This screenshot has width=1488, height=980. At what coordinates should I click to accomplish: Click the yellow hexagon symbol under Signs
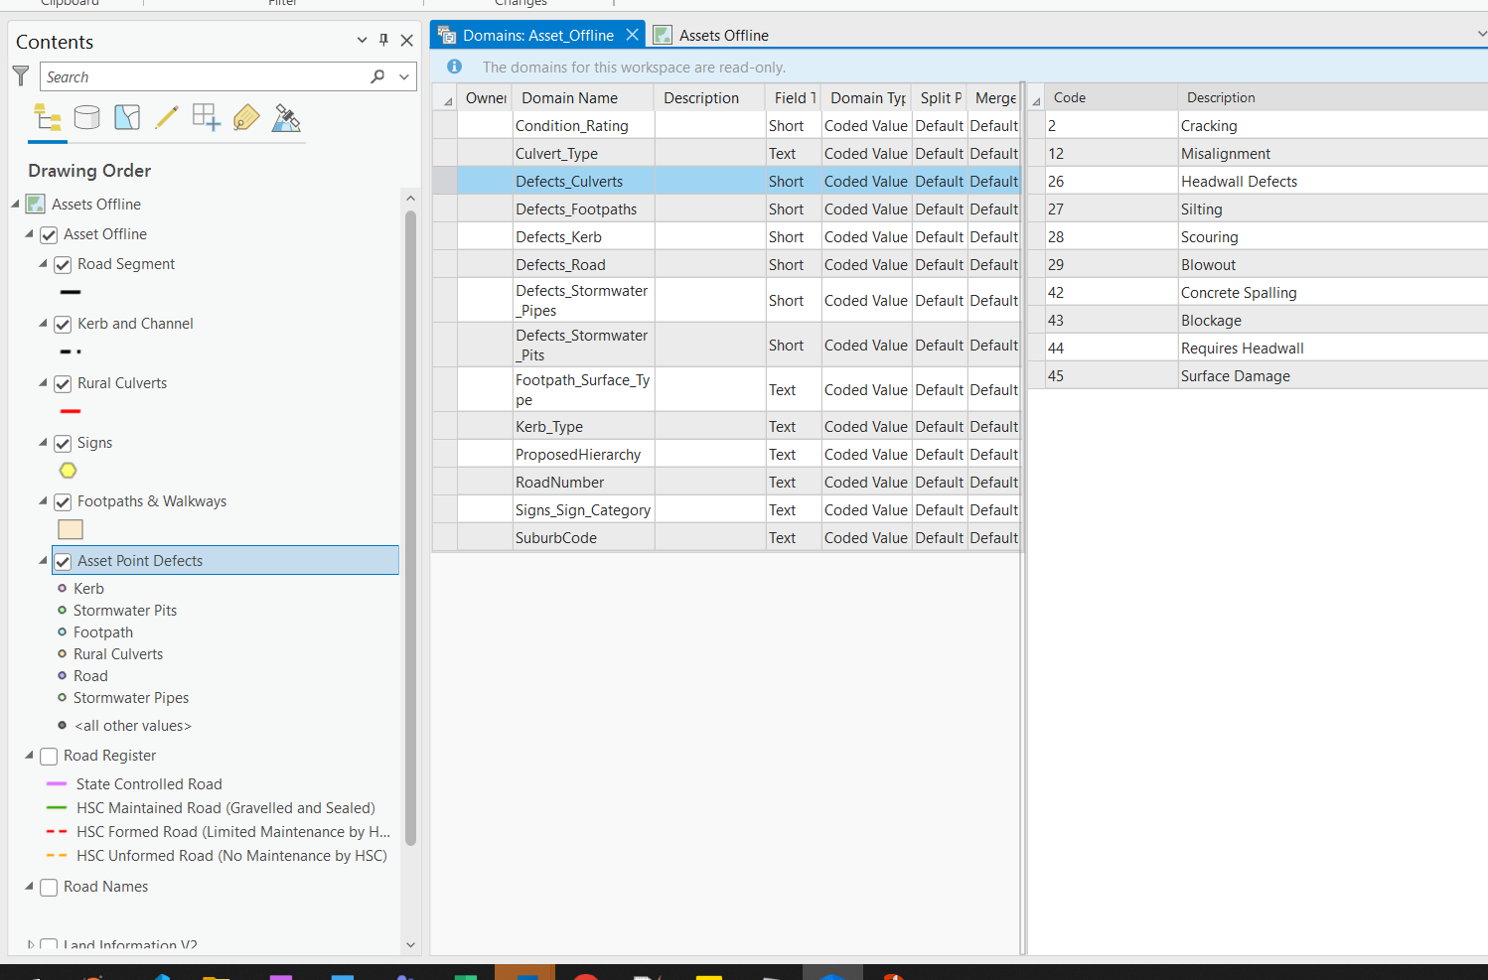tap(68, 470)
